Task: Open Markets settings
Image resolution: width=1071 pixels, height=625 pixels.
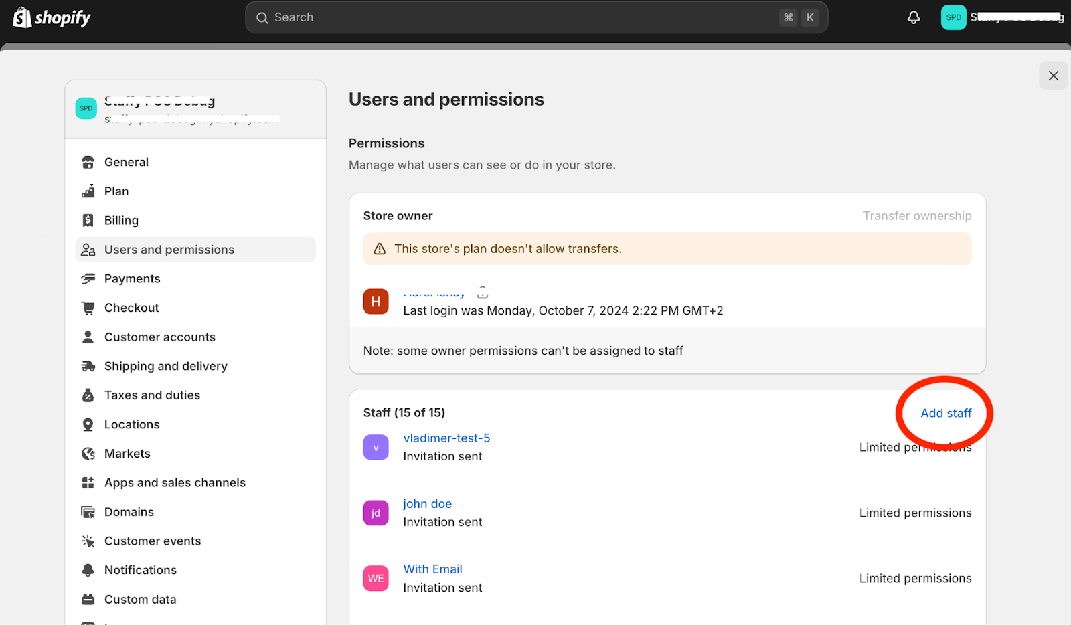Action: 195,454
